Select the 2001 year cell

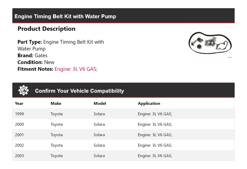point(19,135)
